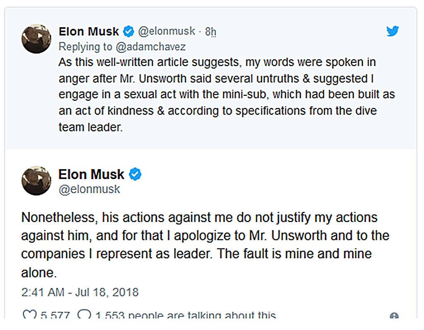Click the main apology tweet text
This screenshot has width=424, height=330.
tap(205, 245)
